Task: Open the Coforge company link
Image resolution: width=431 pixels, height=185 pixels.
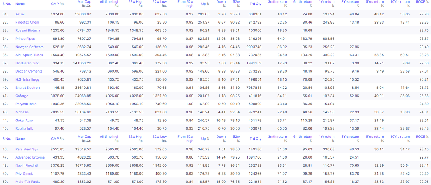Action: [22, 96]
